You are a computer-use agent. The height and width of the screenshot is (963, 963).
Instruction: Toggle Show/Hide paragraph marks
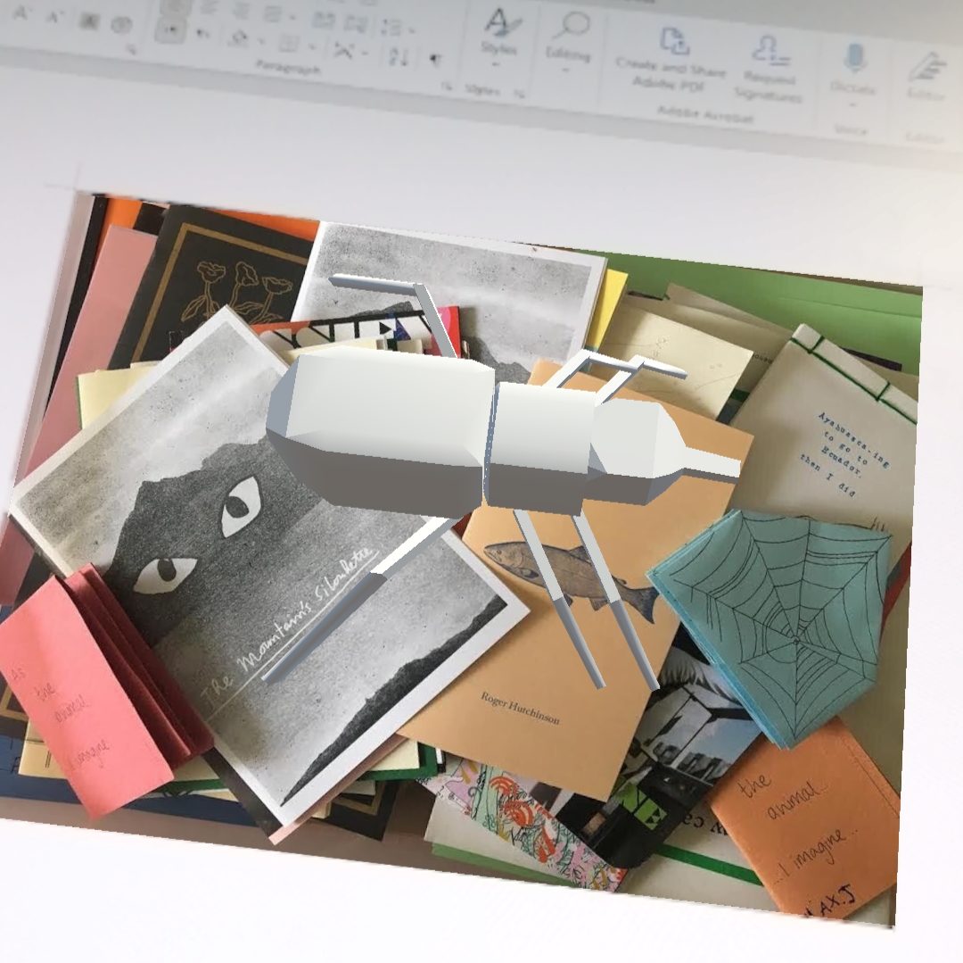434,59
